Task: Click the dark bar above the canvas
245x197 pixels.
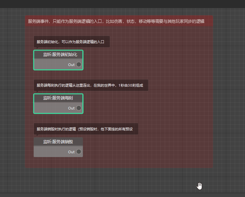Action: (x=123, y=4)
